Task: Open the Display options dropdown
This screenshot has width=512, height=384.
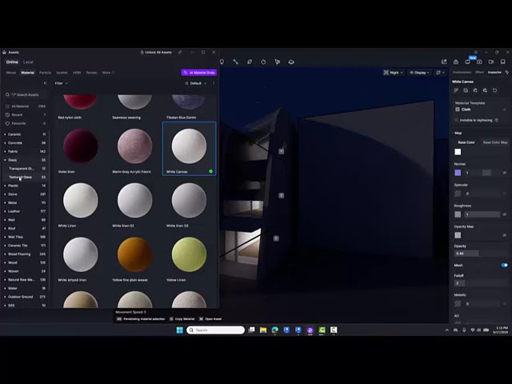Action: click(419, 73)
